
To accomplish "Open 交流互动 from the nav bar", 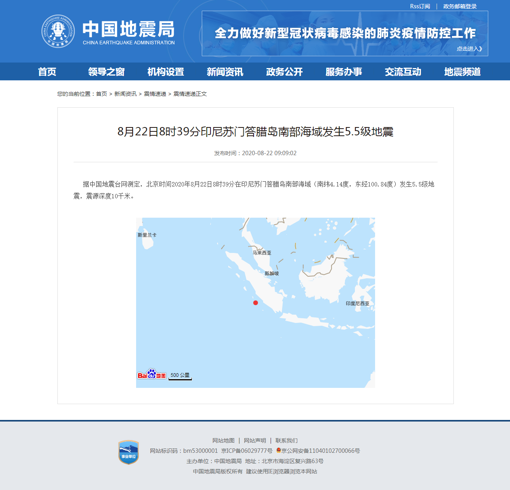I will coord(403,72).
